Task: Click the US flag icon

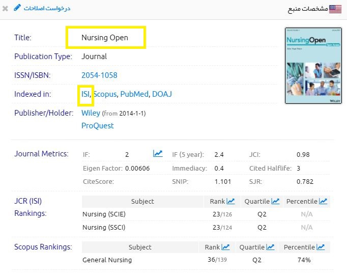Action: tap(335, 9)
